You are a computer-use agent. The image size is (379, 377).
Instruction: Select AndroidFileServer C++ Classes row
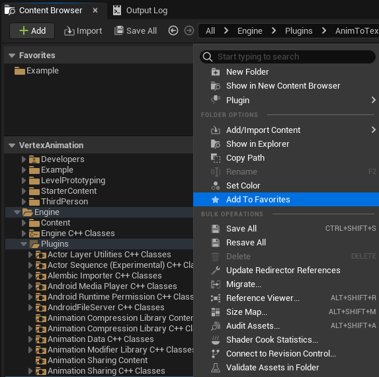coord(99,308)
